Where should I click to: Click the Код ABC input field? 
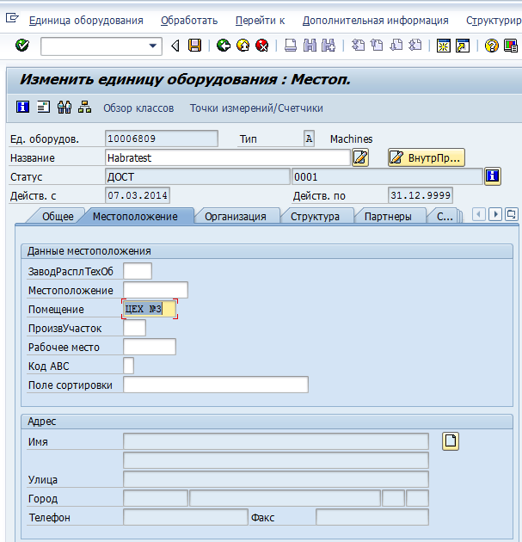click(x=128, y=366)
